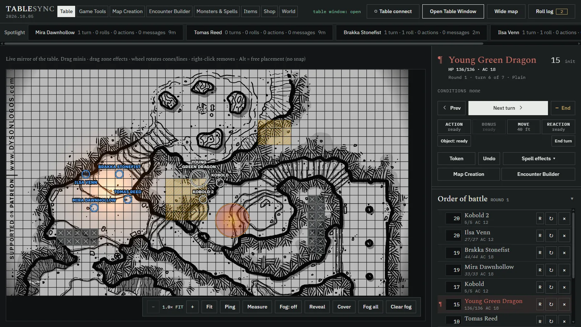Click the Clear fog button

[x=401, y=307]
